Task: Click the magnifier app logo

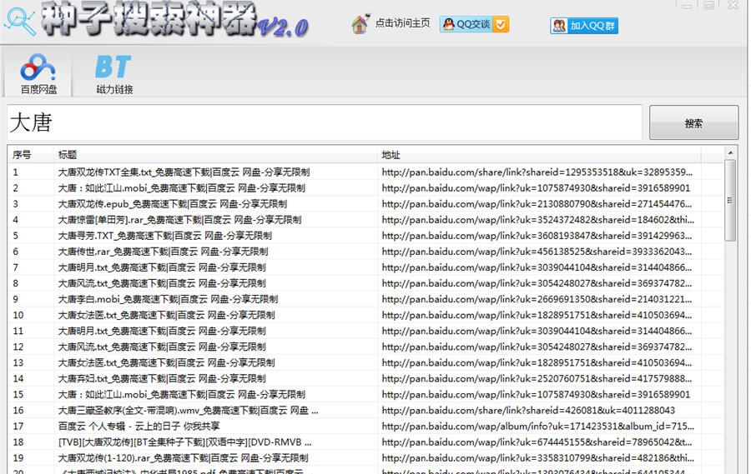Action: click(20, 22)
